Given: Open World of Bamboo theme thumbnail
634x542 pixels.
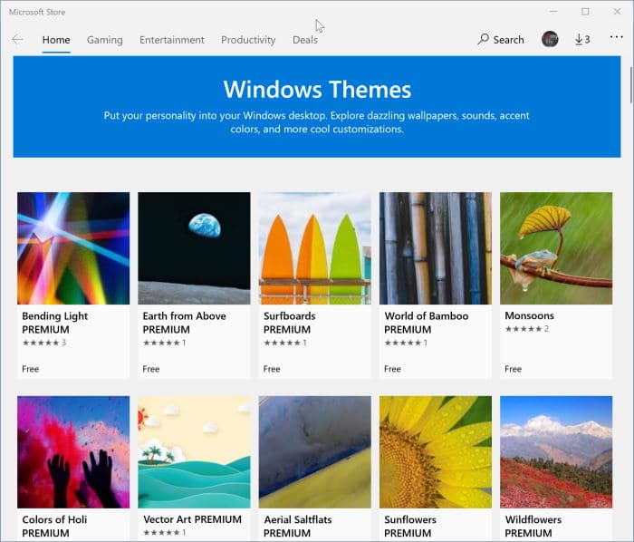Looking at the screenshot, I should coord(436,248).
